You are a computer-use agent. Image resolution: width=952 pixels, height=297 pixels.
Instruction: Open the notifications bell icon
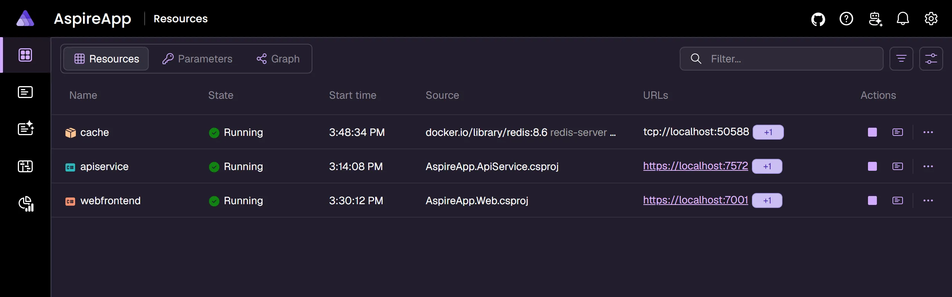coord(903,19)
